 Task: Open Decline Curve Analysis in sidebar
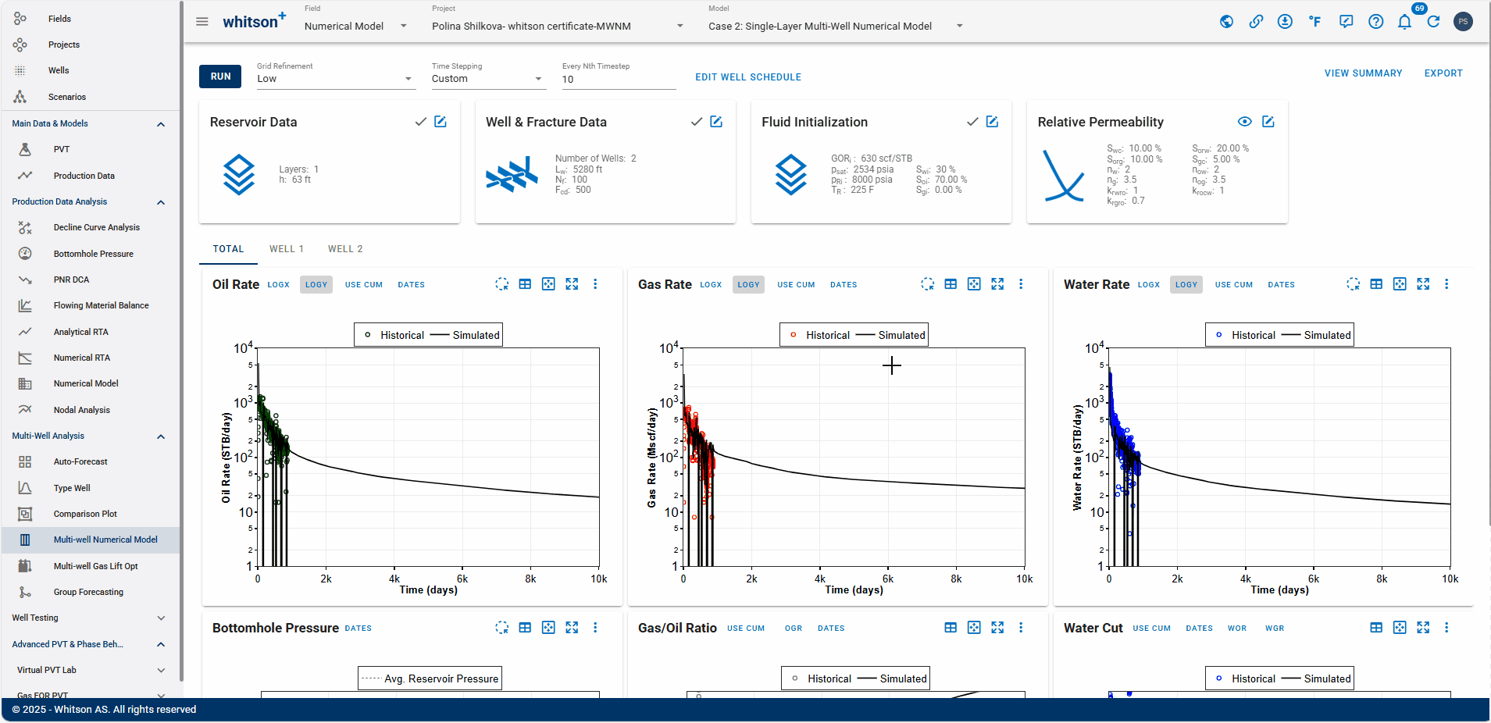click(x=97, y=227)
